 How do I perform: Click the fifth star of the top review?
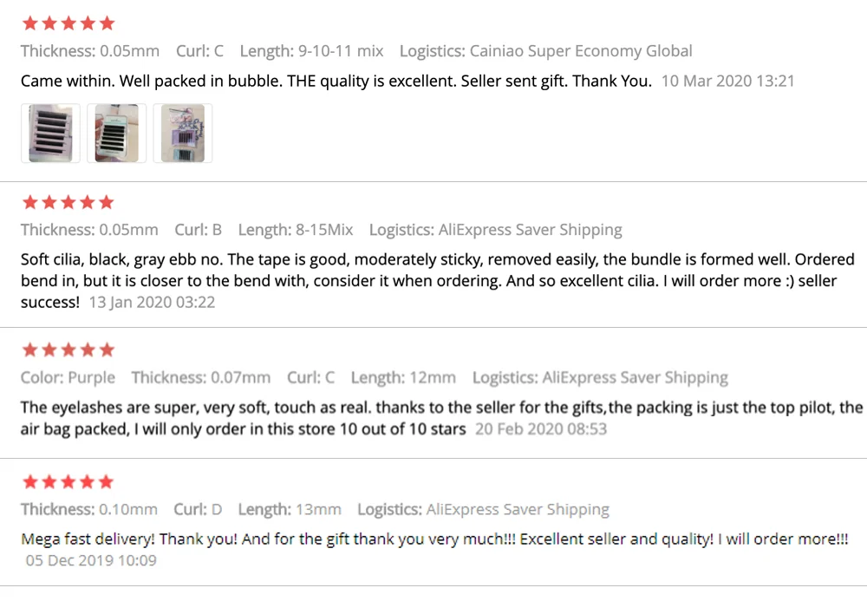click(x=106, y=23)
